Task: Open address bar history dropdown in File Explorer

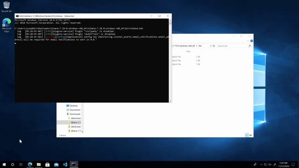Action: 211,46
